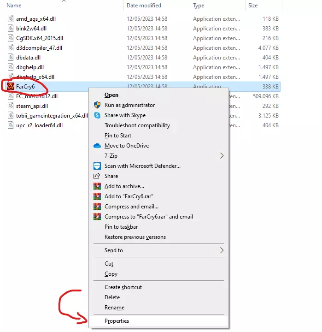Screen dimensions: 322x332
Task: Select the file bink2w64.dll
Action: coord(31,29)
